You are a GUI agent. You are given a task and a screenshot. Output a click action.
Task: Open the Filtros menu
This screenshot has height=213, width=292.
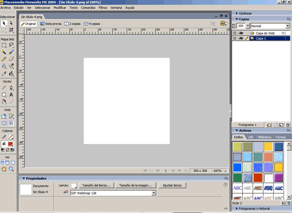click(x=103, y=8)
